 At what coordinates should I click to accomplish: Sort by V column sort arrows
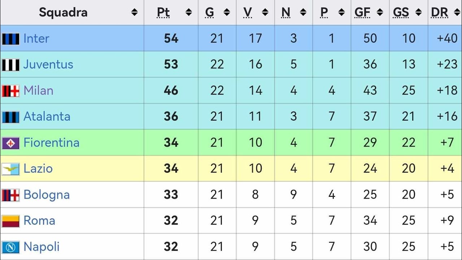tap(265, 13)
